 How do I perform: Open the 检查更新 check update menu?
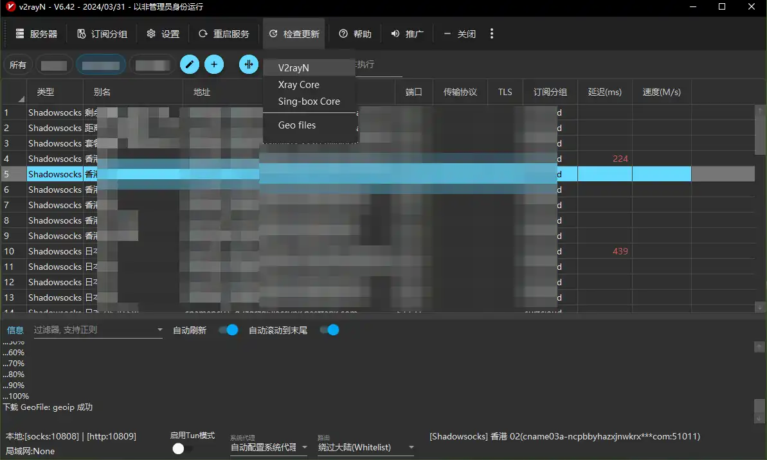click(x=294, y=34)
